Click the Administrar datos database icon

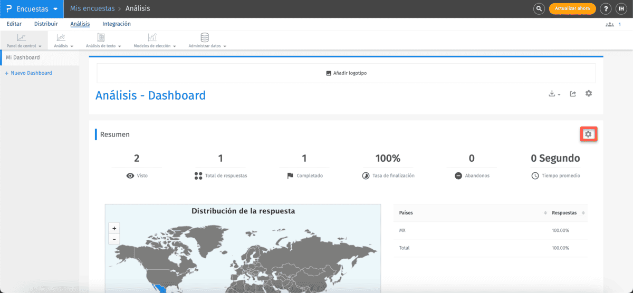(205, 37)
